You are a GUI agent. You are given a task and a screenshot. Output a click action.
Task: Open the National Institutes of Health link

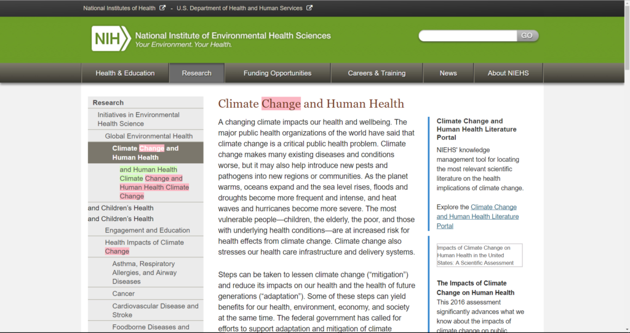click(119, 8)
